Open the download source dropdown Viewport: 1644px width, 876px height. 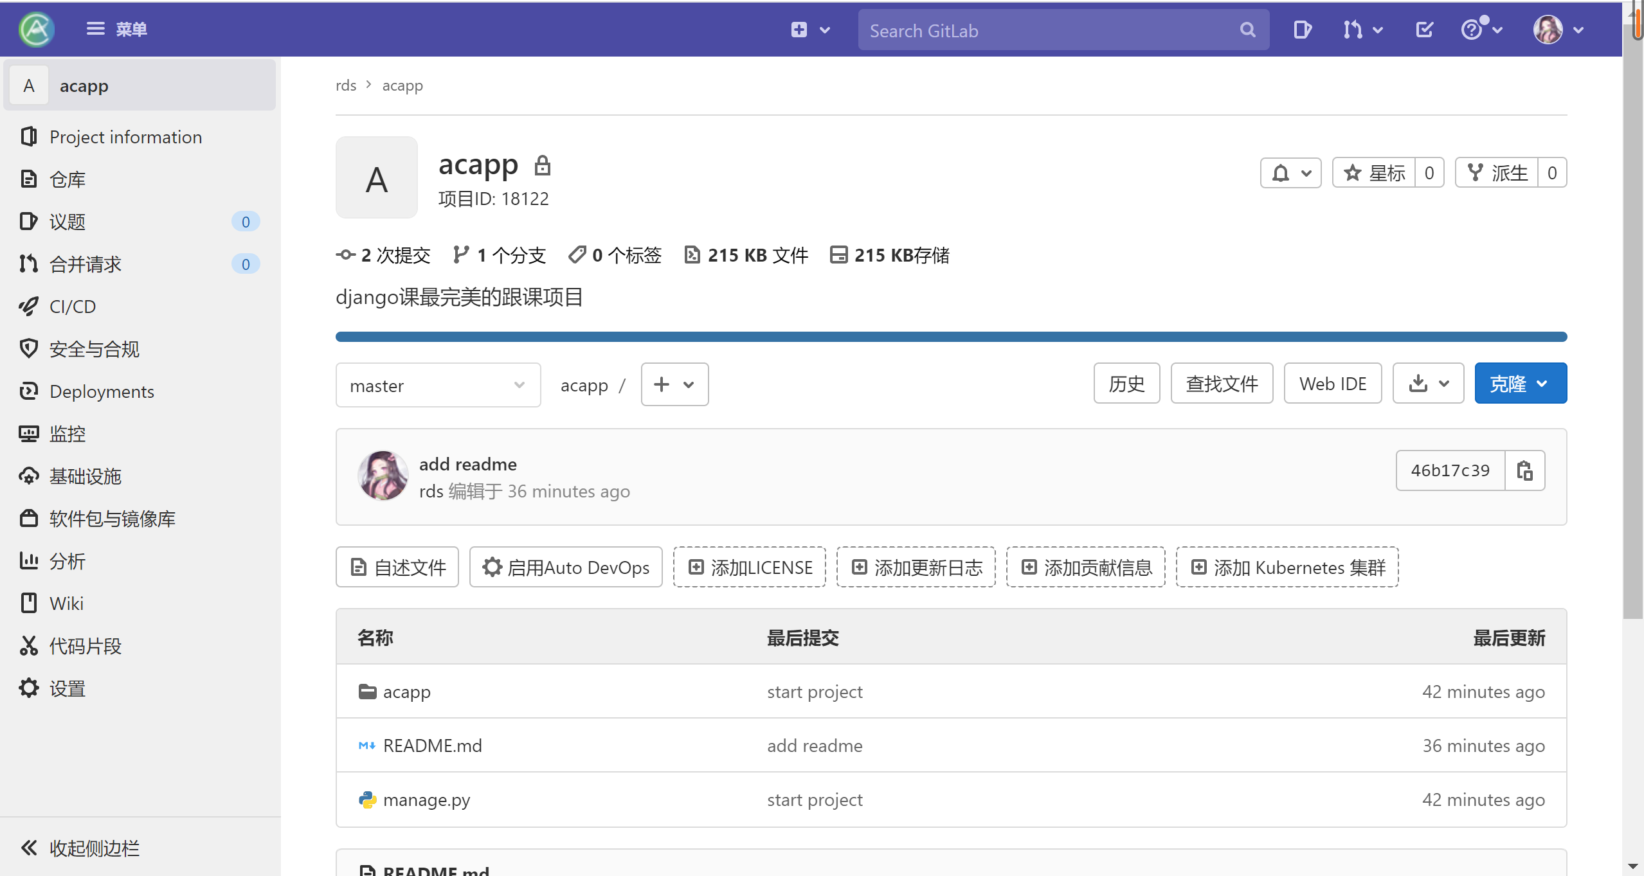1428,384
